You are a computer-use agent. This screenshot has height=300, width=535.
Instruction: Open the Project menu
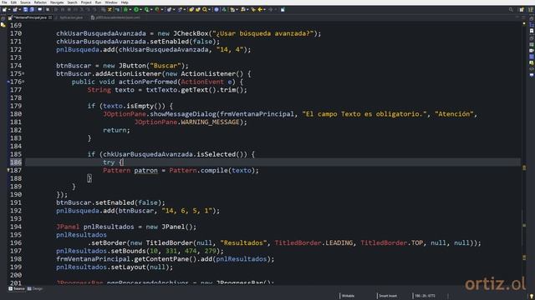[86, 2]
